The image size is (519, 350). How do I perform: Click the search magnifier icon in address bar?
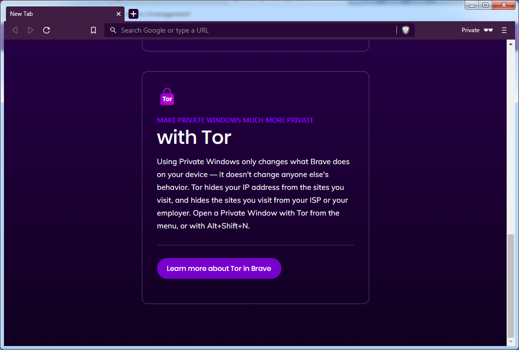coord(113,30)
